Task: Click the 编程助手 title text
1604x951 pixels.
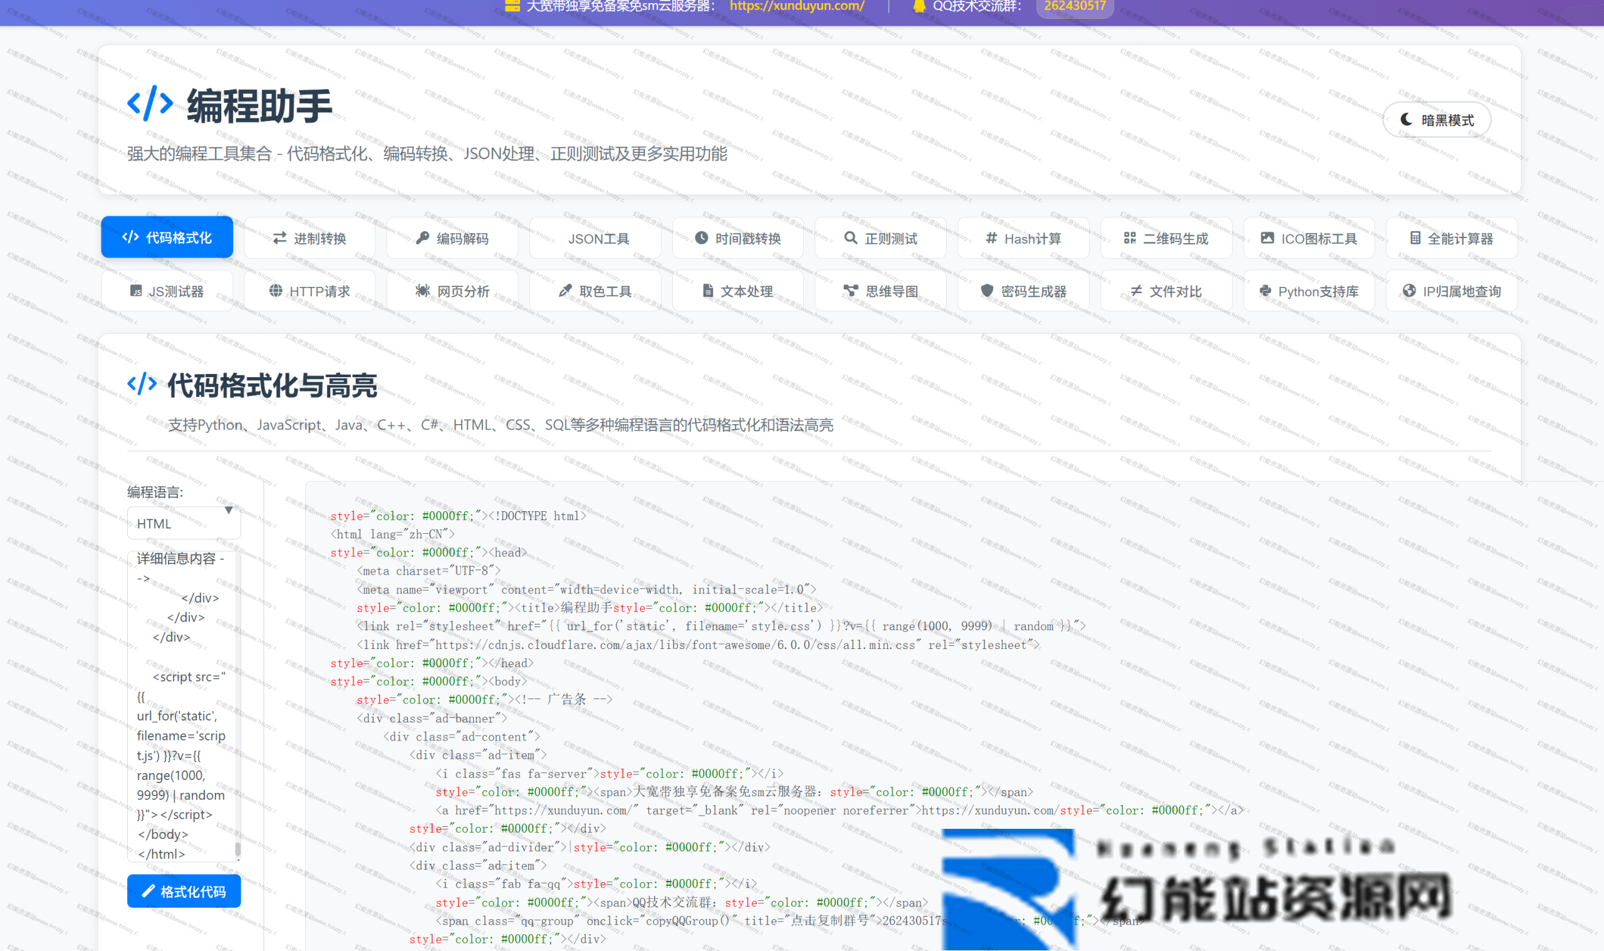Action: click(x=259, y=106)
